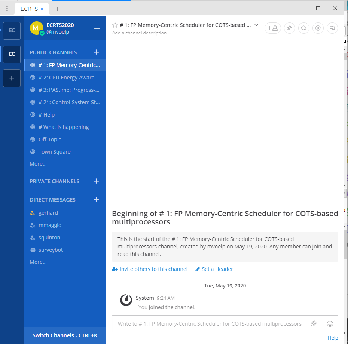This screenshot has width=348, height=344.
Task: Open the Town Square channel
Action: point(65,152)
